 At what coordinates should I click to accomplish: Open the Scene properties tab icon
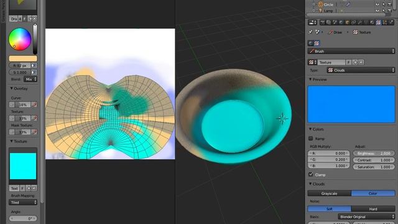tap(335, 22)
